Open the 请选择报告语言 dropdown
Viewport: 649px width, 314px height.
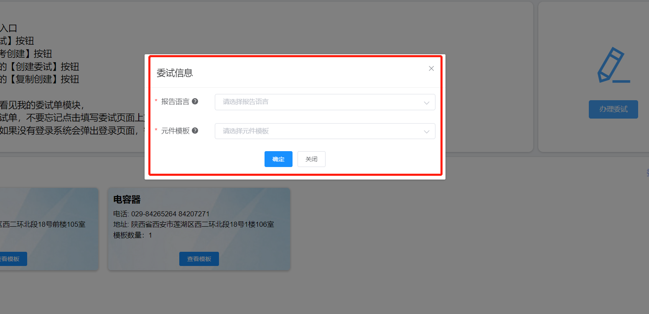pos(318,102)
